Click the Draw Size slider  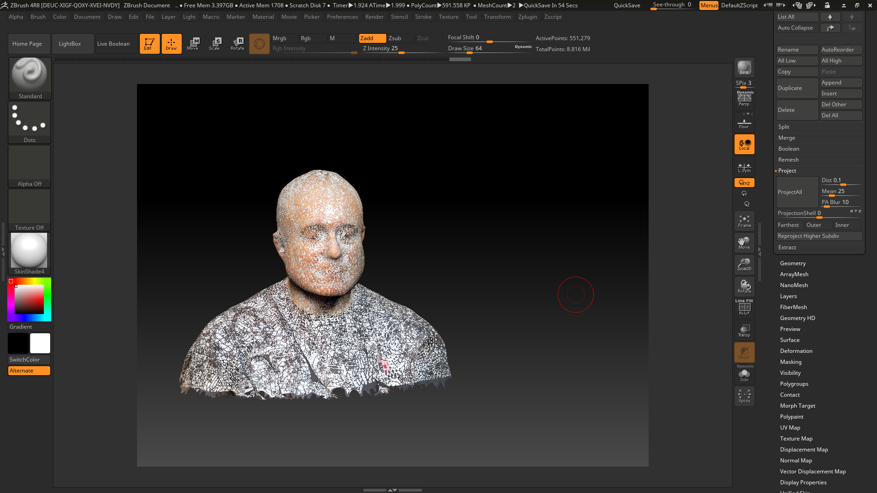click(x=489, y=49)
